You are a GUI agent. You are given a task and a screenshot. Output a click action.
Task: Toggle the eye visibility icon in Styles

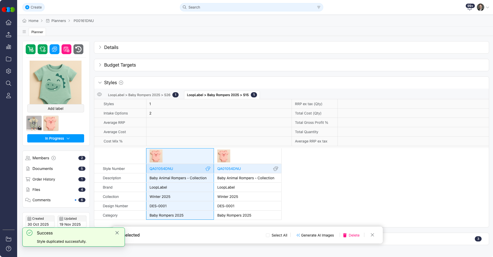99,95
